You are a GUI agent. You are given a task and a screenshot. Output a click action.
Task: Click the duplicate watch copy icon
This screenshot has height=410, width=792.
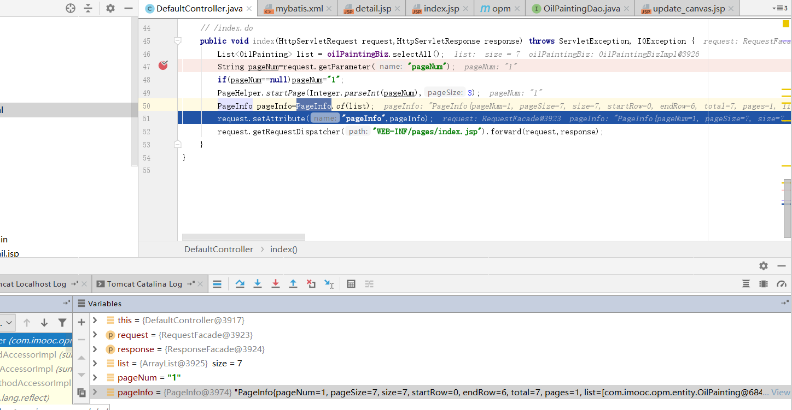click(x=81, y=393)
